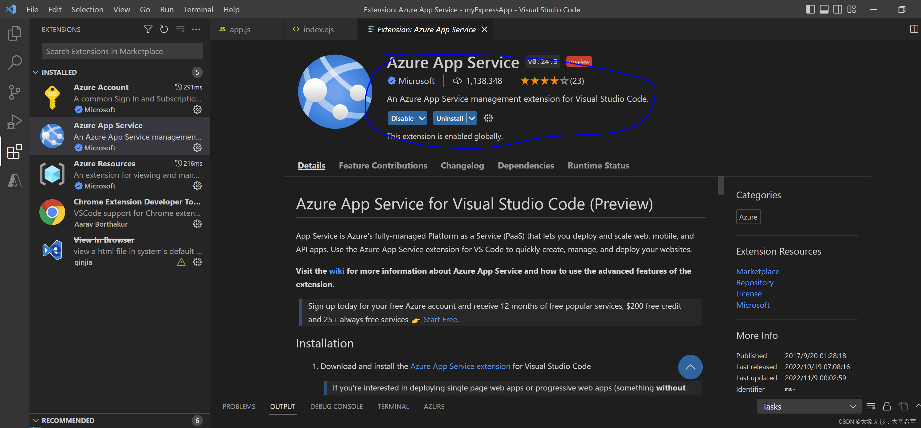Click the scroll-to-top round arrow button
The width and height of the screenshot is (921, 428).
[x=690, y=367]
